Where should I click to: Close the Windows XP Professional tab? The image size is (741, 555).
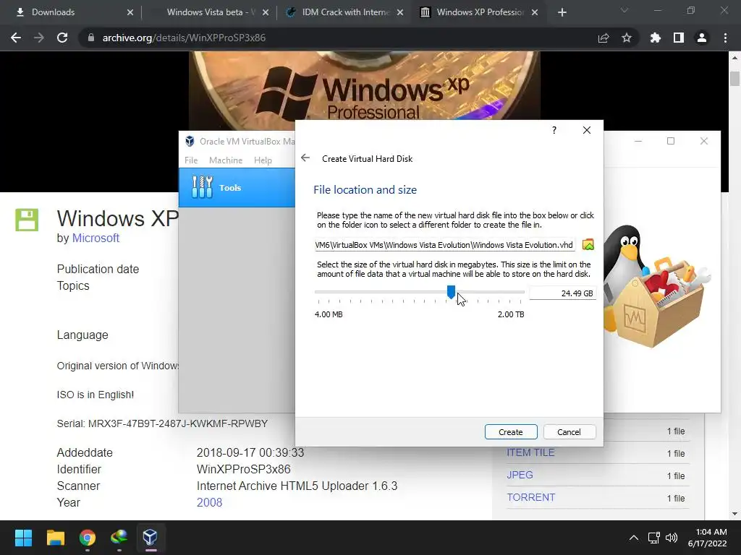[535, 12]
